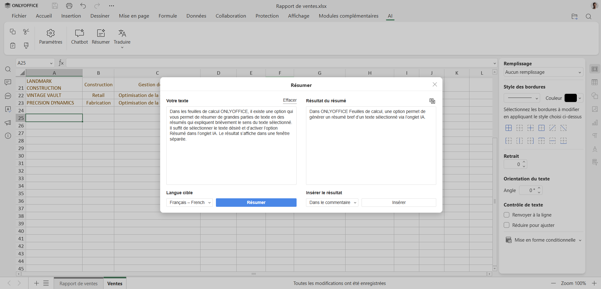Open the Aucun remplissage fill dropdown
This screenshot has height=289, width=601.
click(x=543, y=72)
